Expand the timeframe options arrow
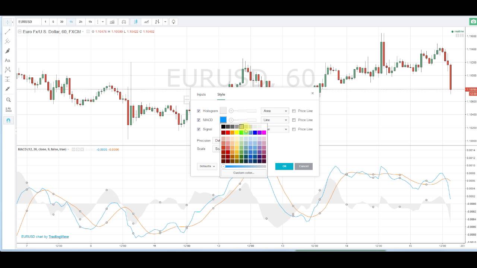 (102, 22)
